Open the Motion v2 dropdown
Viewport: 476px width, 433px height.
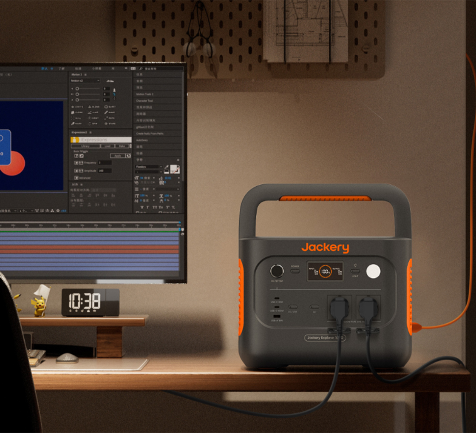coord(85,80)
